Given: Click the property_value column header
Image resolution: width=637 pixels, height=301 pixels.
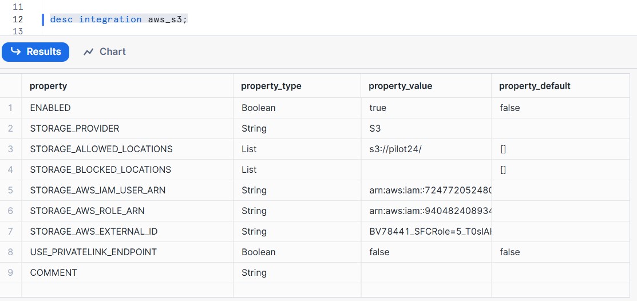Looking at the screenshot, I should pos(401,86).
